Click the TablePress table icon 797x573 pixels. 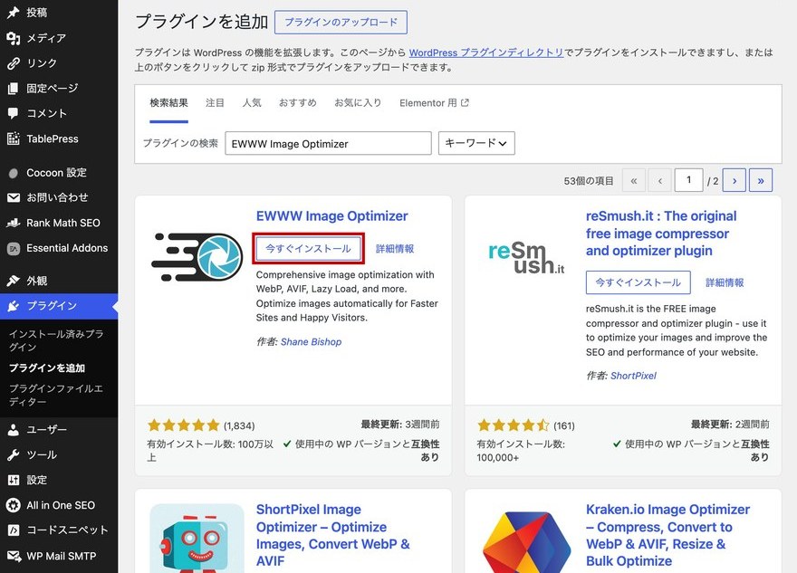[x=14, y=138]
